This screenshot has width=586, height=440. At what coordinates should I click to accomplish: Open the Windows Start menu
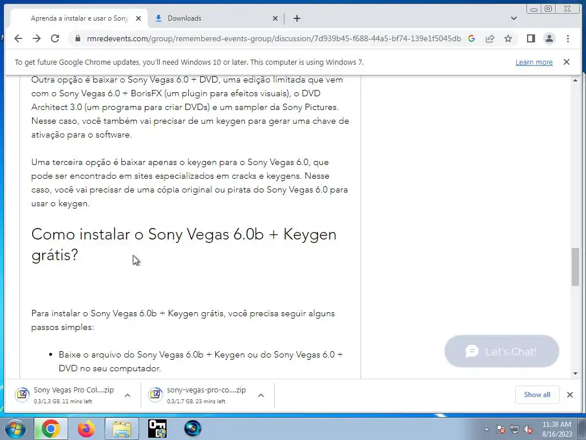[15, 429]
